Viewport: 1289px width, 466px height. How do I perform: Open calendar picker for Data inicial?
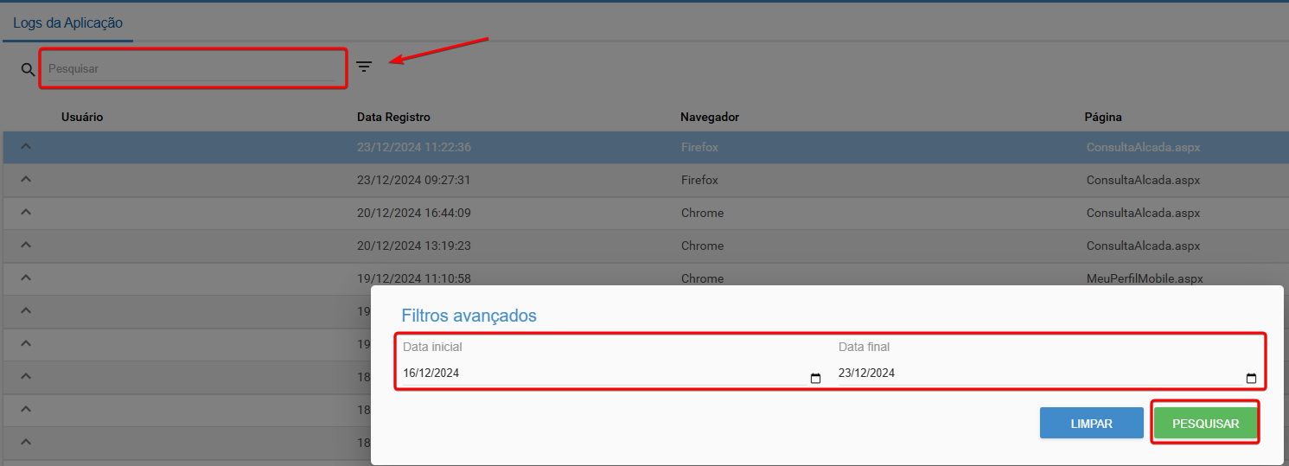click(815, 378)
